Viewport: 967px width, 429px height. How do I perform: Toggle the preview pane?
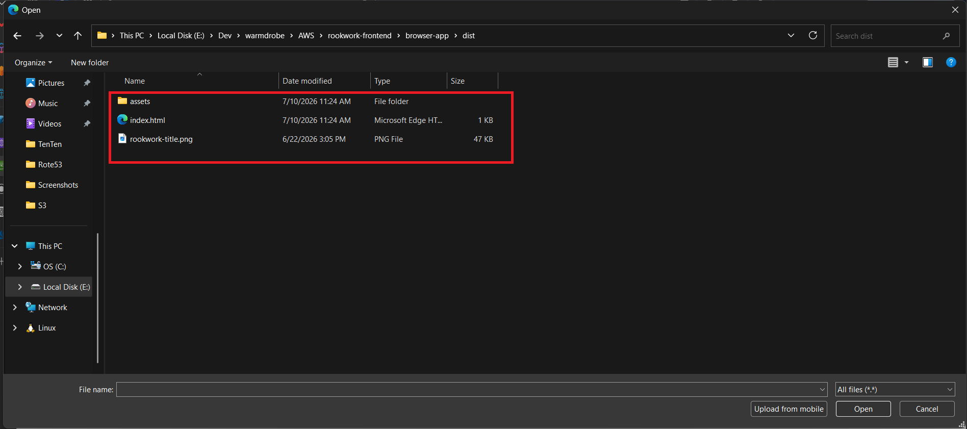[928, 62]
